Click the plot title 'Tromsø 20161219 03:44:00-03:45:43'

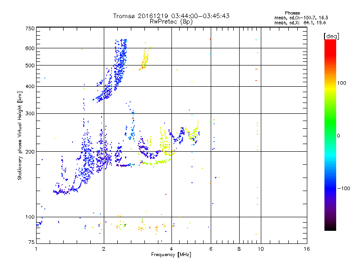[171, 16]
